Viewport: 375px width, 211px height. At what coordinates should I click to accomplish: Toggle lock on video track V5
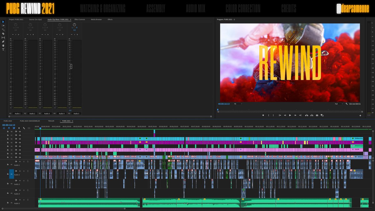pyautogui.click(x=8, y=143)
